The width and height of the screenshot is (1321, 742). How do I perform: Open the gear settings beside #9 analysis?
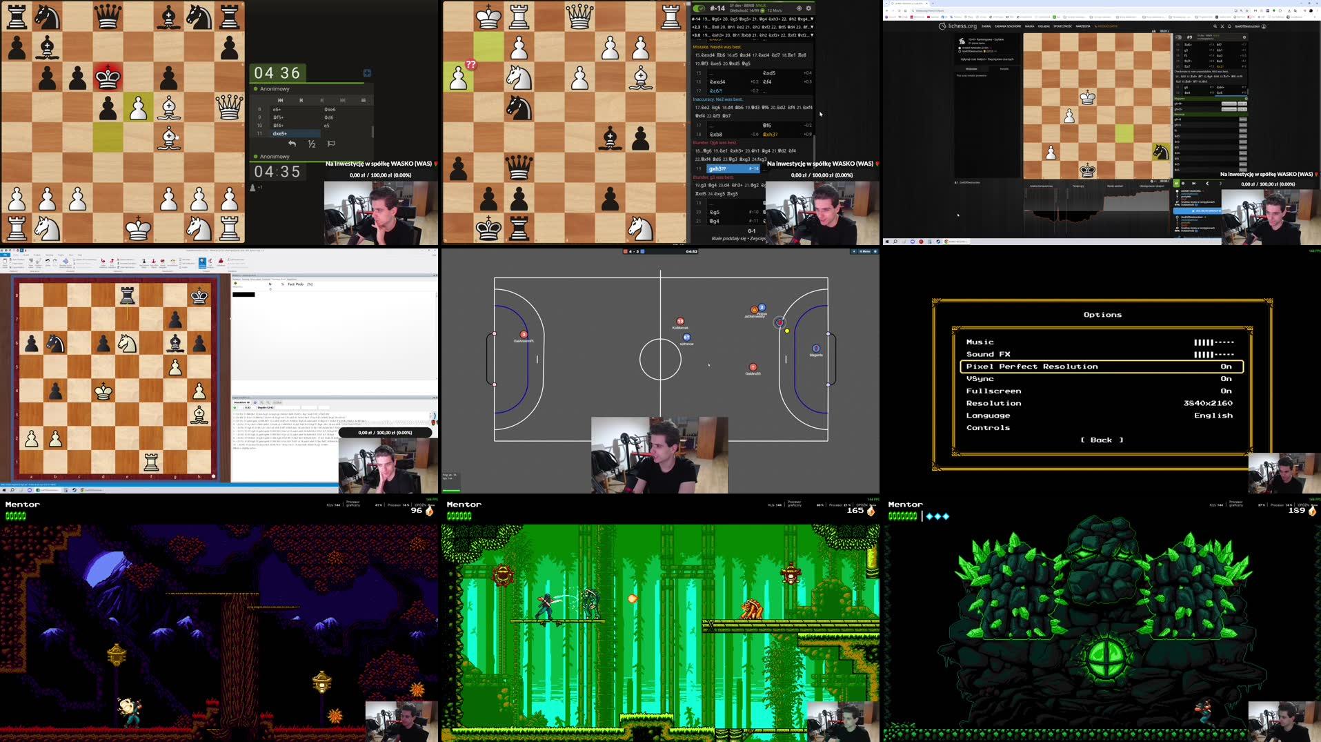point(1244,37)
